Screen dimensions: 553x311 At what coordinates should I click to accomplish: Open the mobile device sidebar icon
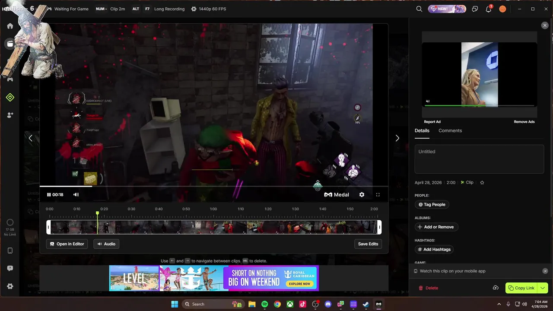pyautogui.click(x=10, y=251)
